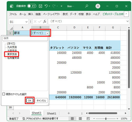
Task: Confirm filter with the OK button
Action: click(30, 101)
